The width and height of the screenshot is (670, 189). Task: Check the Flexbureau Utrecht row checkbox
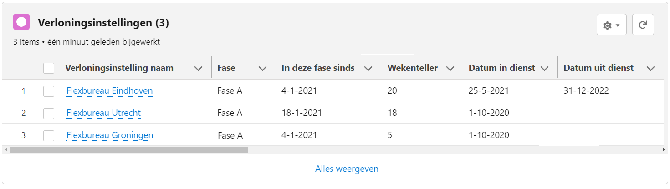click(x=49, y=113)
